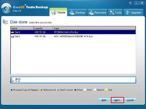Viewport: 146px width, 109px height.
Task: Click the yellow Bad legend swatch
Action: [107, 90]
